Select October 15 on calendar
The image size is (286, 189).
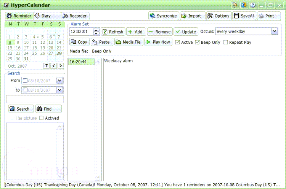pyautogui.click(x=10, y=48)
